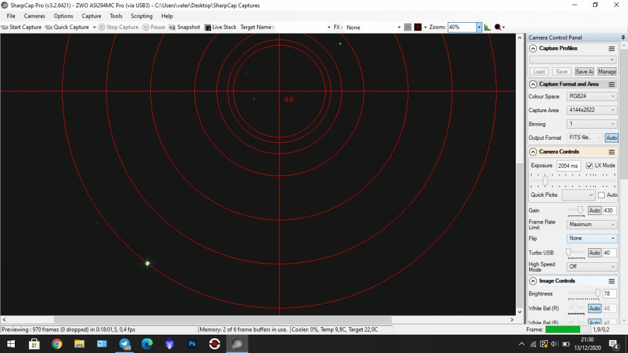Open Capture Profiles hamburger menu

point(611,48)
